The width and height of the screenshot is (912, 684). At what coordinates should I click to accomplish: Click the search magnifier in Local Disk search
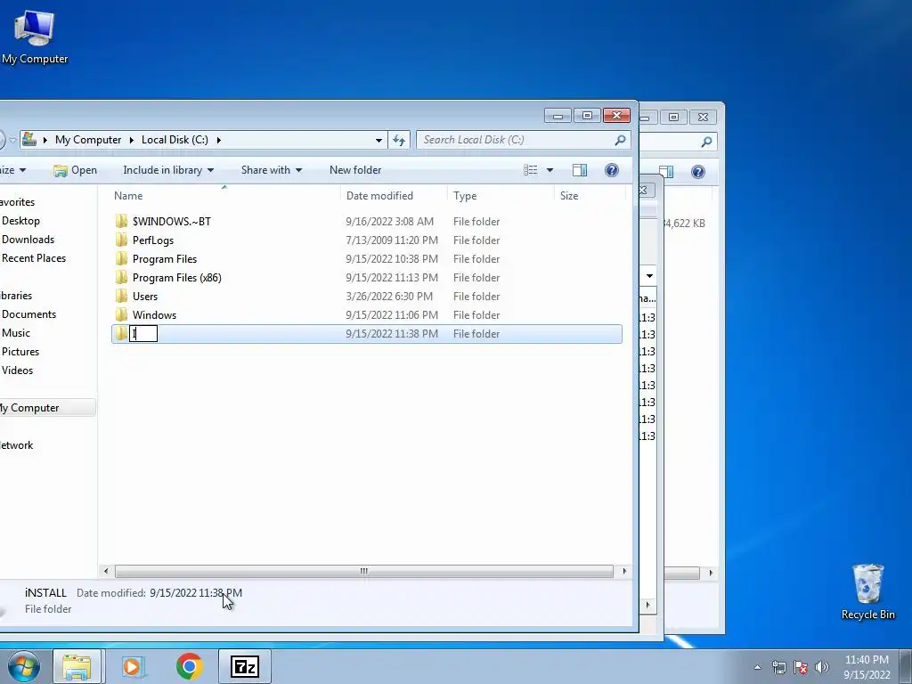click(x=620, y=140)
